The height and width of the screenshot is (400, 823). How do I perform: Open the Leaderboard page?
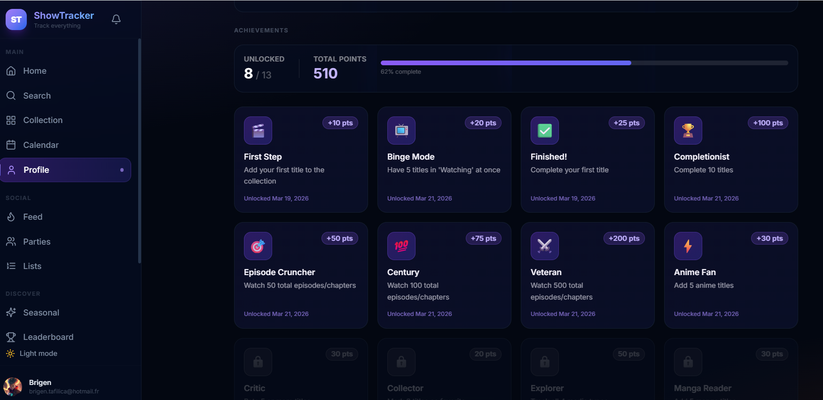click(66, 337)
